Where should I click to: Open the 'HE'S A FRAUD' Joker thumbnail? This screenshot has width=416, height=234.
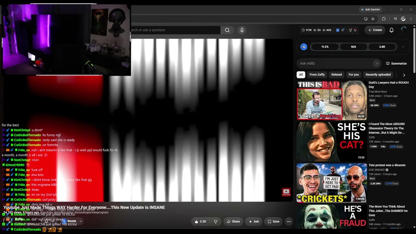click(x=331, y=216)
